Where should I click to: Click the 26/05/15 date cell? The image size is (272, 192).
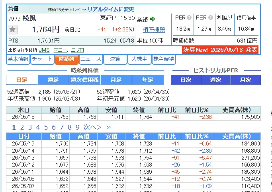[x=23, y=144]
